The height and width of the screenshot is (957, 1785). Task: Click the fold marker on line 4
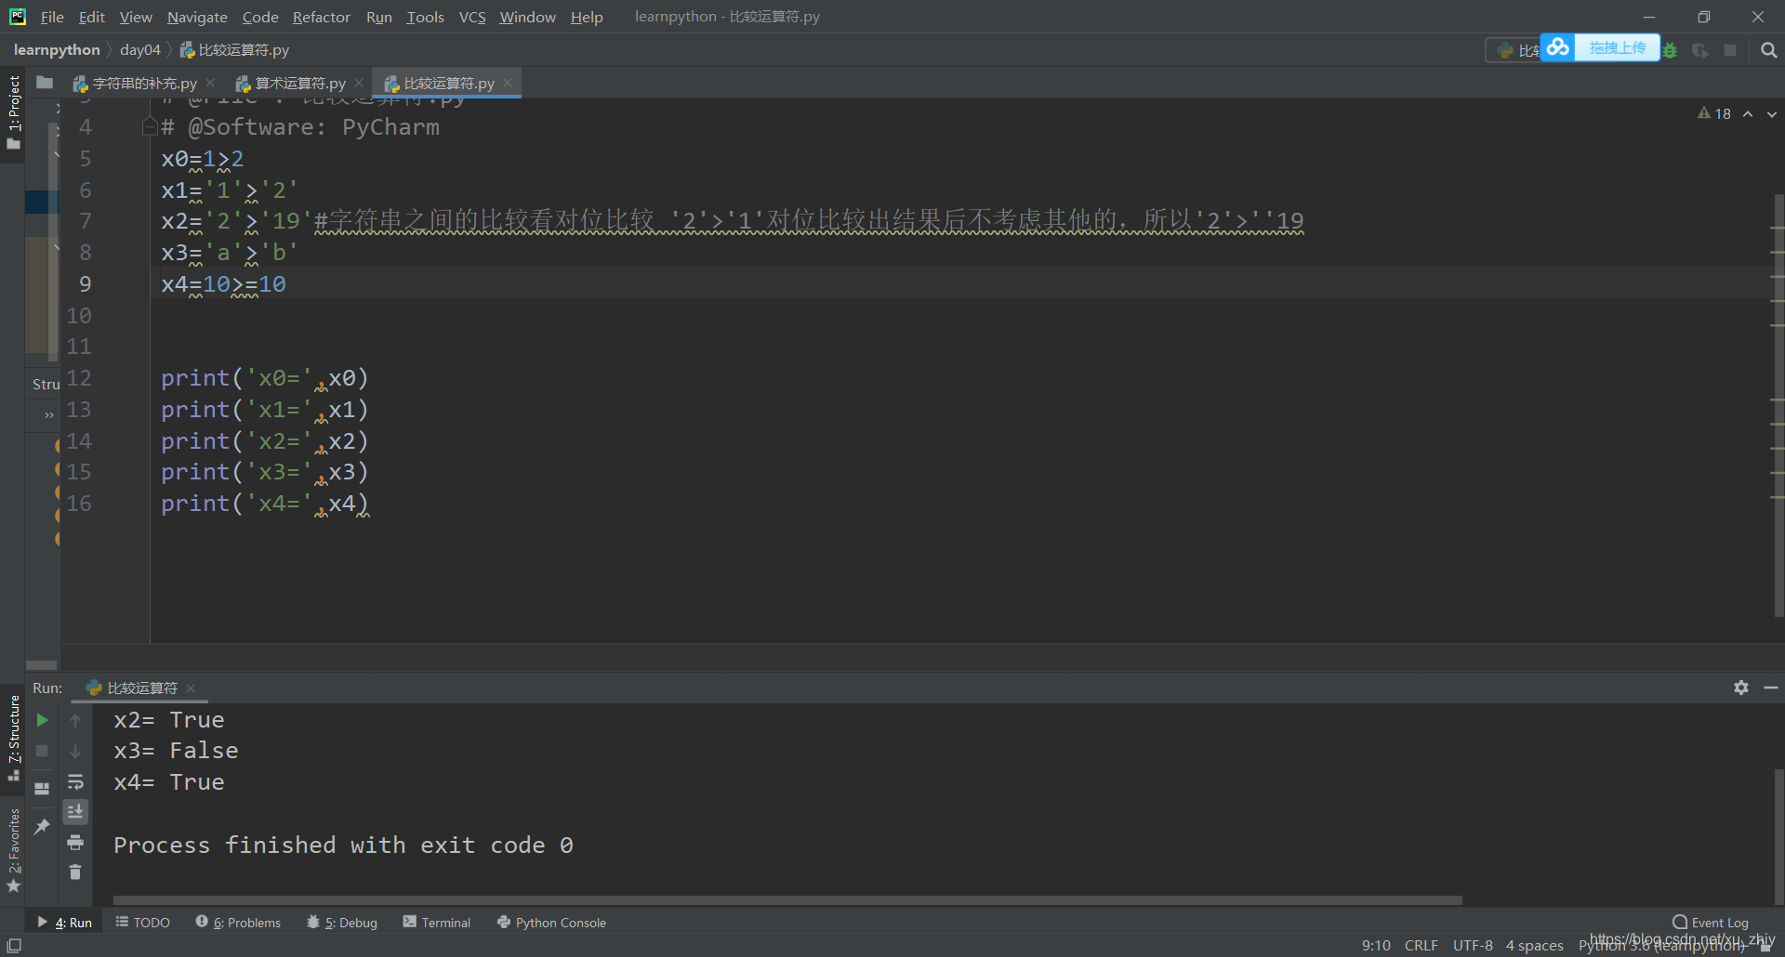[149, 126]
